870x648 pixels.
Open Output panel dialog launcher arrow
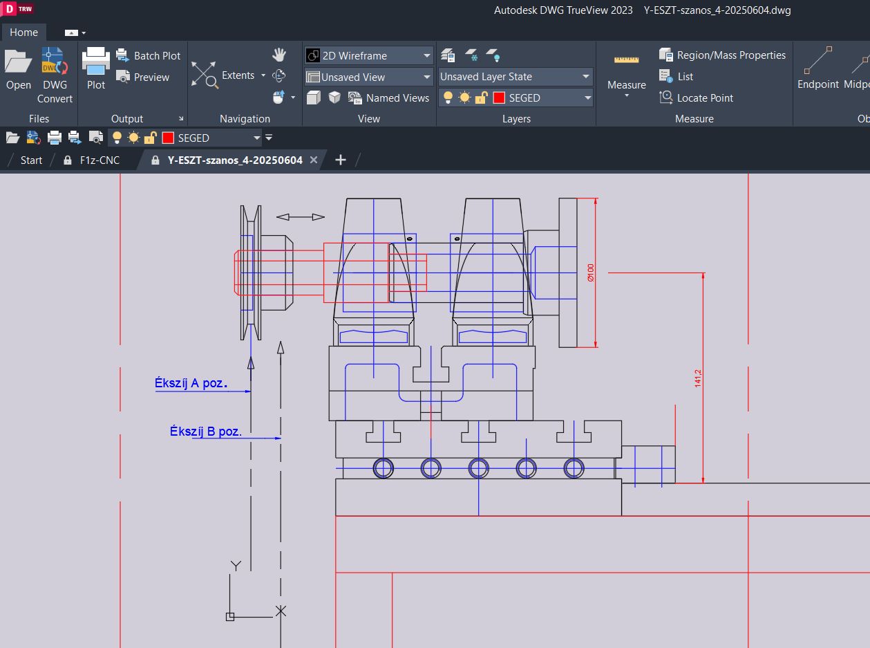182,119
